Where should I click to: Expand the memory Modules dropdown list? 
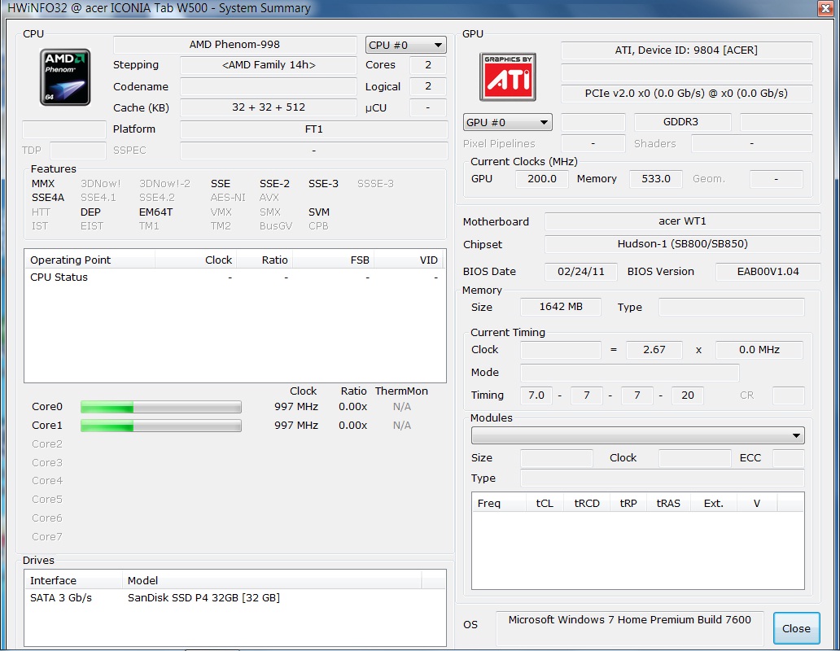[637, 435]
